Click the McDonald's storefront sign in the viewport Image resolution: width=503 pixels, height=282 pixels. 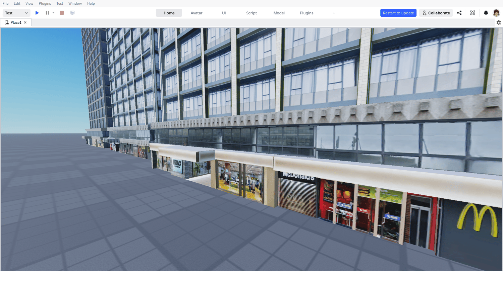tap(298, 175)
